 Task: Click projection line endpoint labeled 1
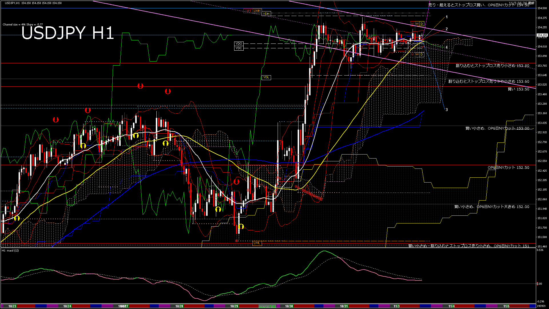point(447,17)
